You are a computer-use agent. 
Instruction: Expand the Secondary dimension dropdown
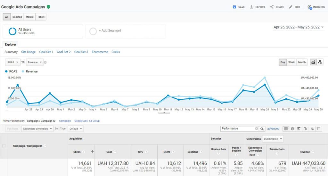pyautogui.click(x=37, y=129)
